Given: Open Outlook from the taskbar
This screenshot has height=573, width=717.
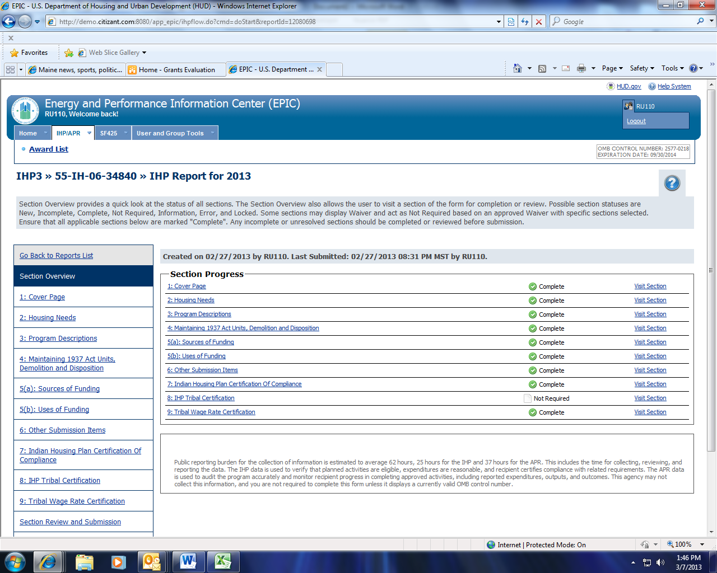Looking at the screenshot, I should pyautogui.click(x=152, y=562).
